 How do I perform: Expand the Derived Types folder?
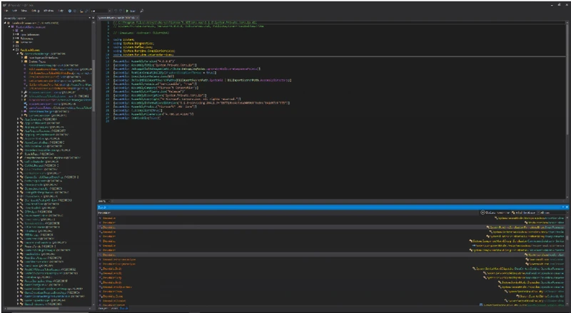22,61
